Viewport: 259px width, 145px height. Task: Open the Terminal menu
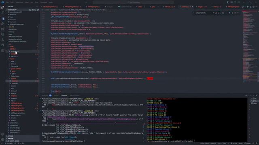pos(44,2)
